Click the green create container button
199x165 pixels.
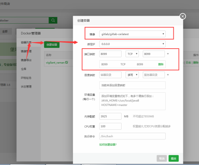pos(52,45)
